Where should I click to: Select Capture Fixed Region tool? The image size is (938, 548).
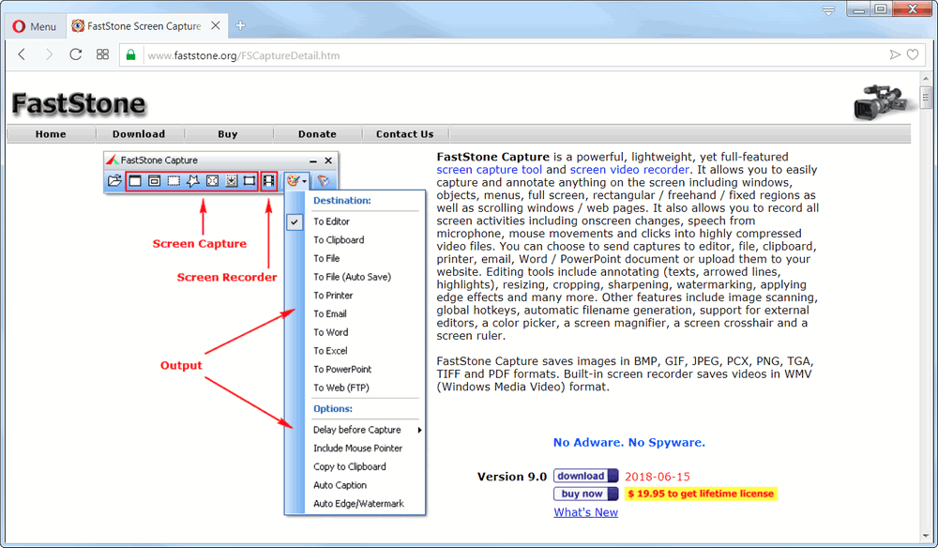(250, 181)
